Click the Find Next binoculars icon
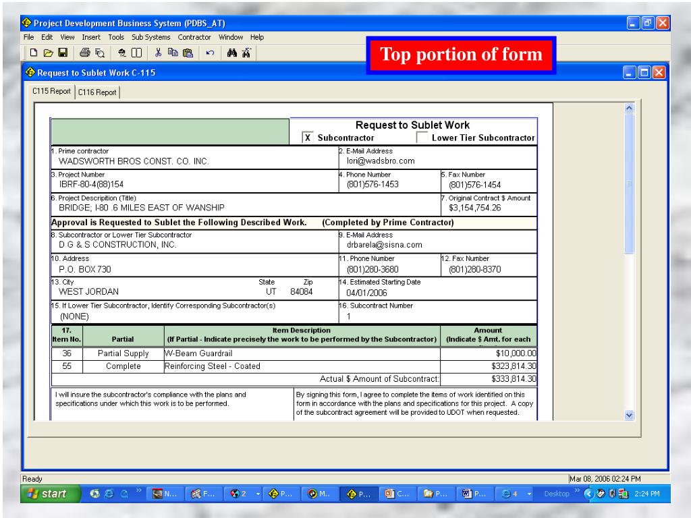This screenshot has width=691, height=518. coord(246,53)
